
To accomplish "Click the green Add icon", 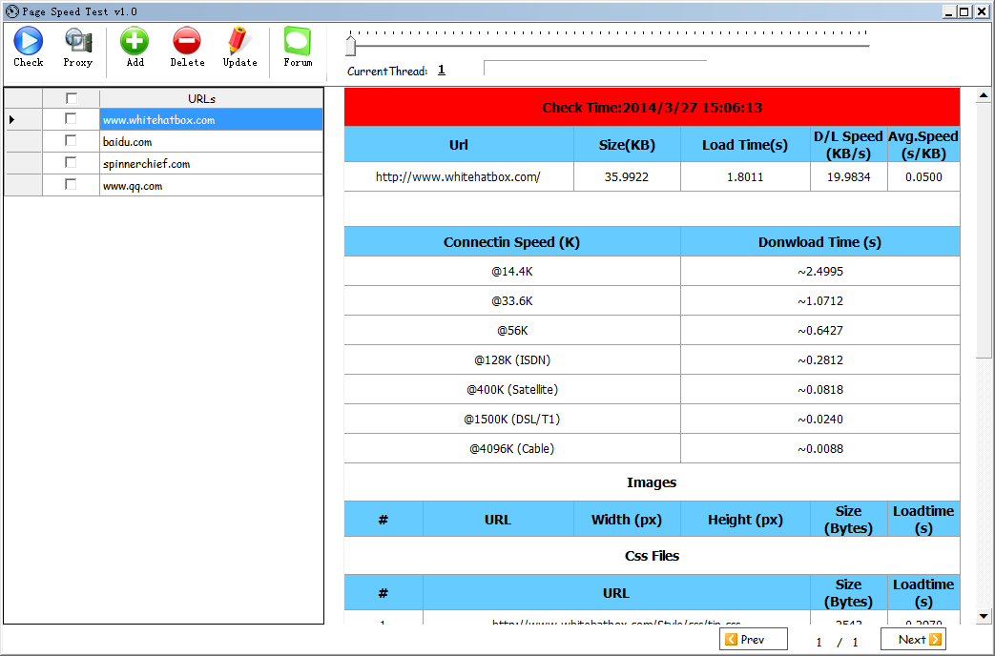I will coord(135,41).
